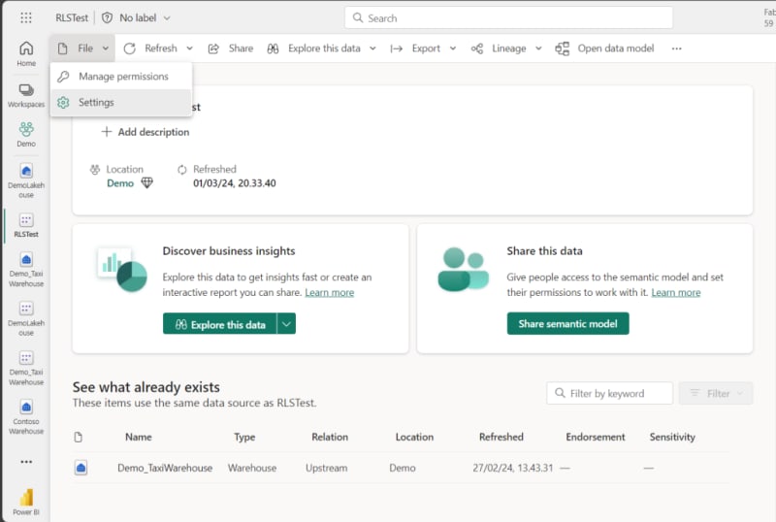Image resolution: width=776 pixels, height=522 pixels.
Task: Select the RLSTest item in the sidebar
Action: point(26,225)
